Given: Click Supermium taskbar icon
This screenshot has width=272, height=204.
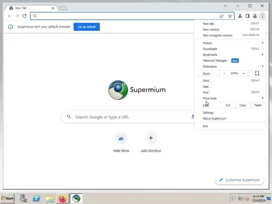Looking at the screenshot, I should pos(76,198).
